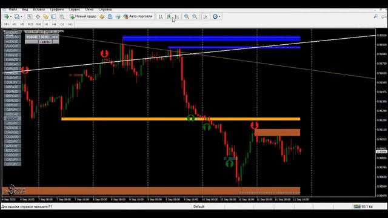The height and width of the screenshot is (218, 388).
Task: Toggle the Data Window crosshair icon
Action: (38, 16)
